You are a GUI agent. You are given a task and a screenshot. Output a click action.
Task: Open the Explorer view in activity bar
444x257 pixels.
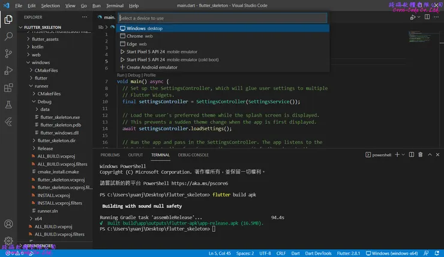[x=8, y=19]
